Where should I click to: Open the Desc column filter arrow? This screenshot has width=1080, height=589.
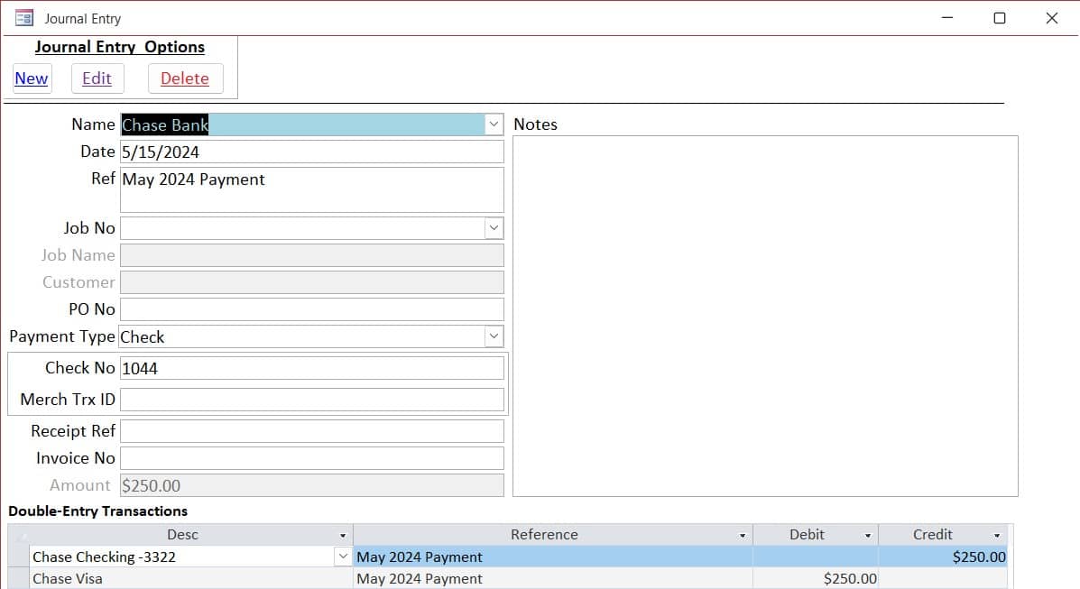pos(342,535)
